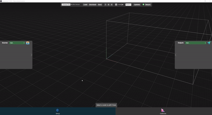Click the slider next to the camera icon

[x=121, y=5]
